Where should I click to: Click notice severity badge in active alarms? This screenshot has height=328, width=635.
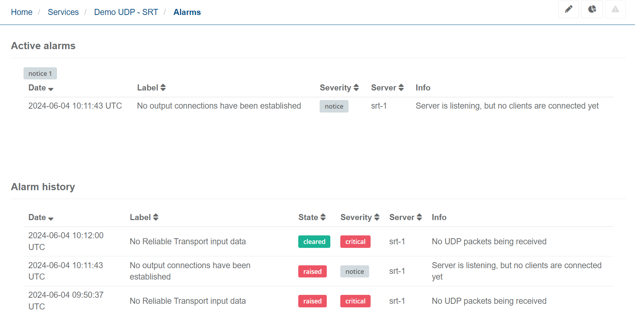pos(334,106)
